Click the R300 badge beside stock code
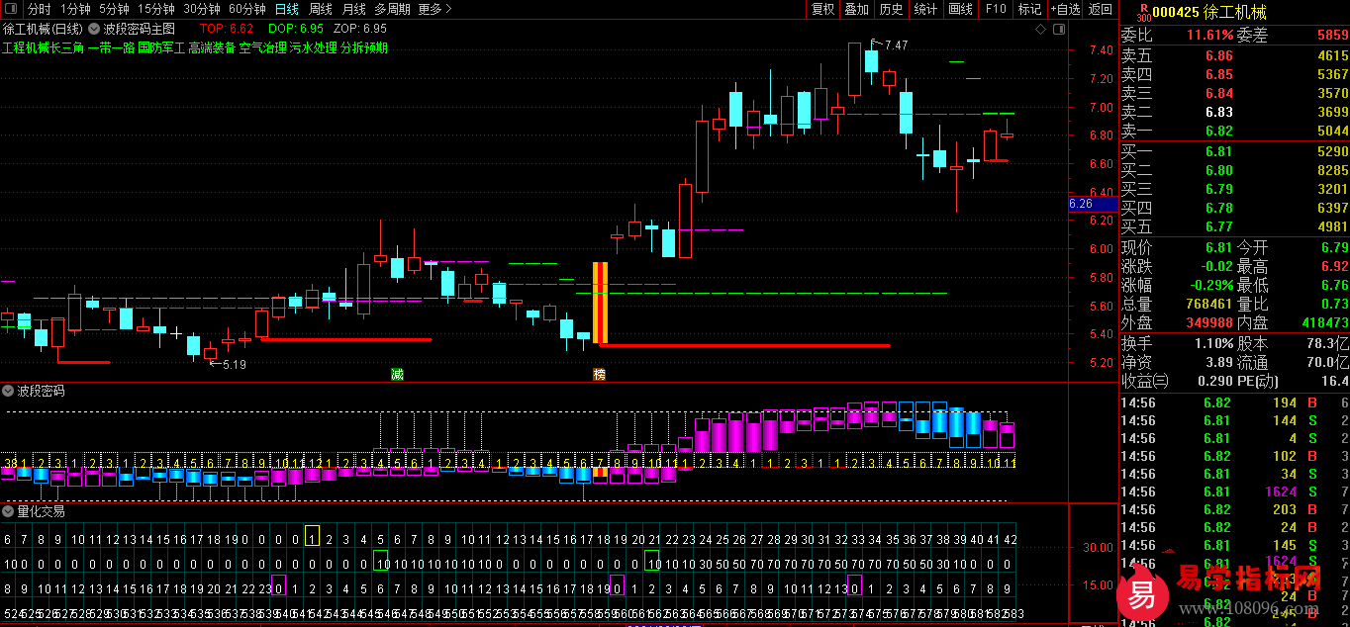Viewport: 1350px width, 627px height. tap(1142, 12)
